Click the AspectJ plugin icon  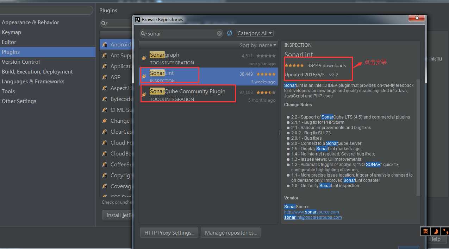pyautogui.click(x=105, y=88)
